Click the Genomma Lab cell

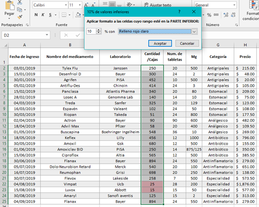[x=120, y=97]
